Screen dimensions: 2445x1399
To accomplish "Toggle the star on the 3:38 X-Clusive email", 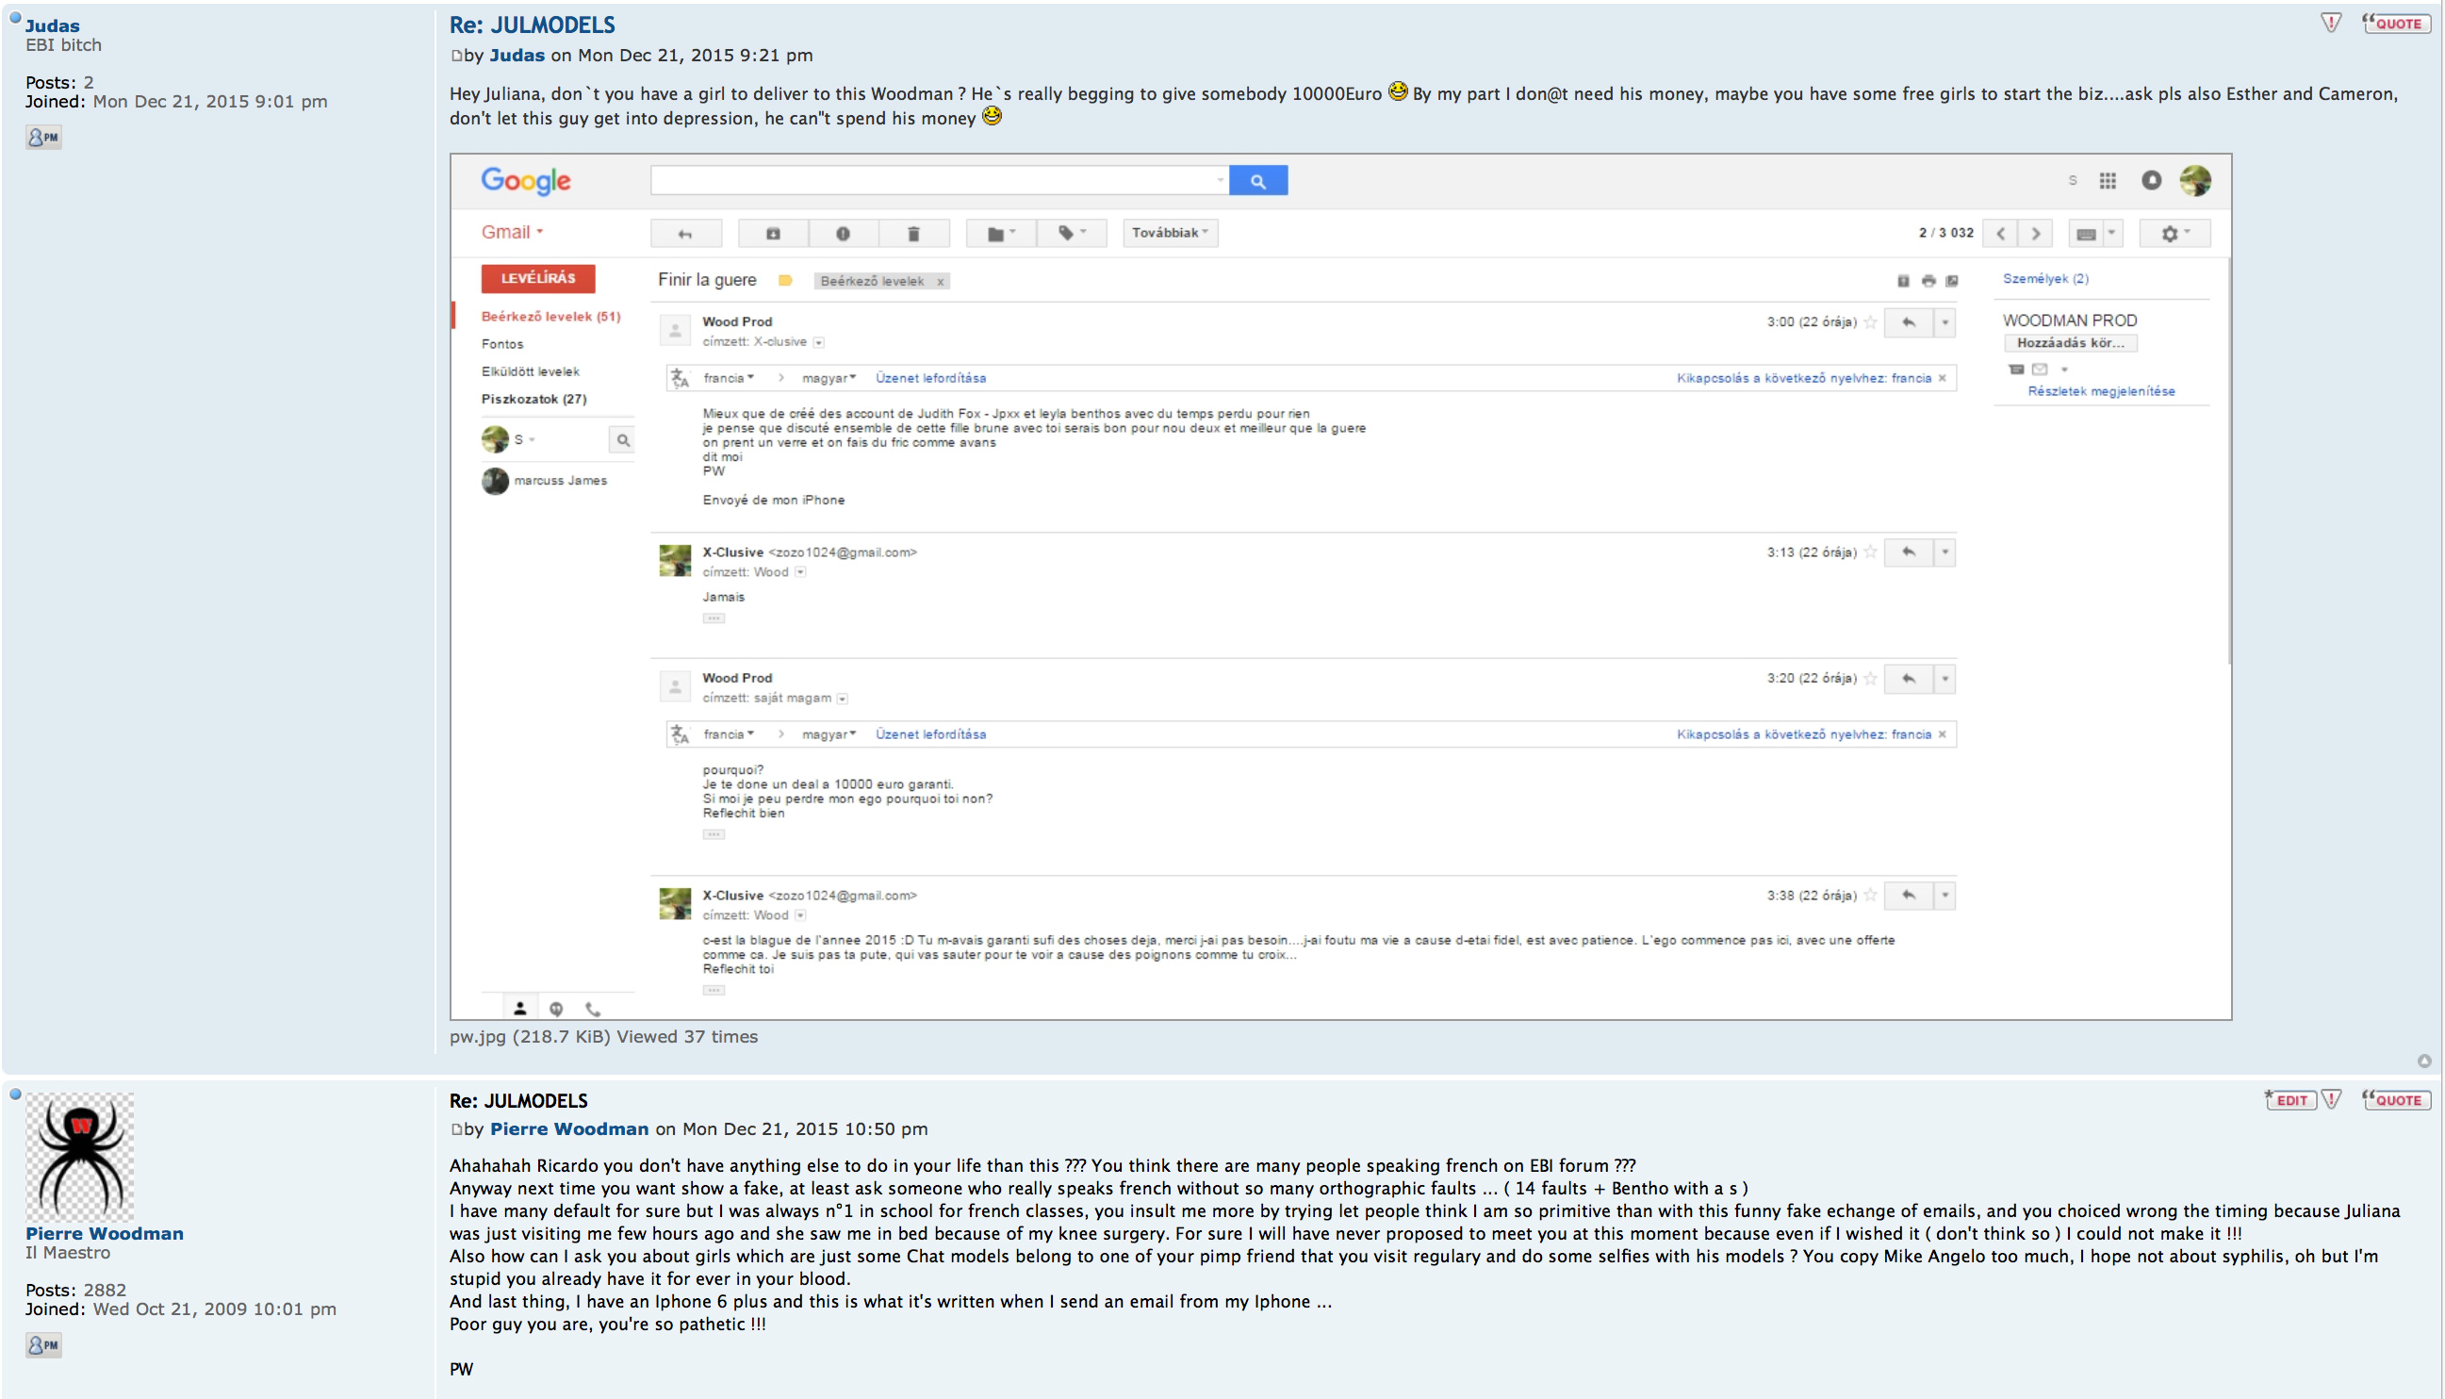I will 1869,896.
